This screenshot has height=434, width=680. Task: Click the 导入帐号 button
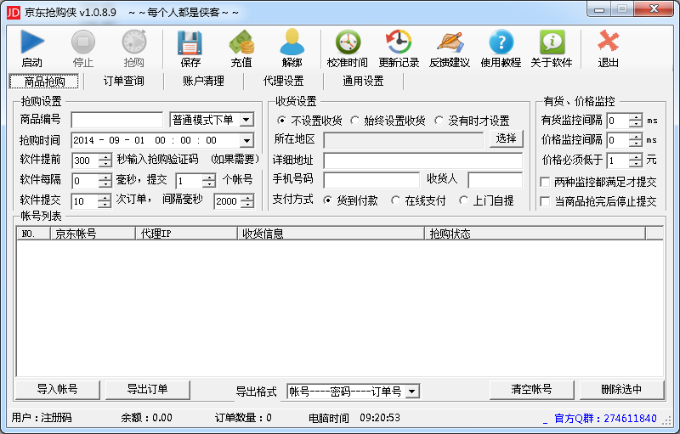[57, 389]
